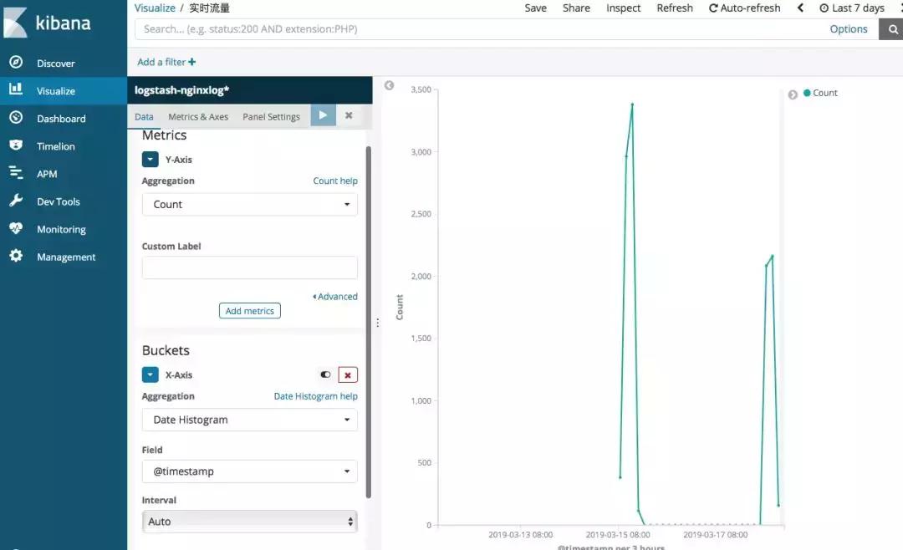Open Discover from the left sidebar
The image size is (903, 550).
(55, 63)
